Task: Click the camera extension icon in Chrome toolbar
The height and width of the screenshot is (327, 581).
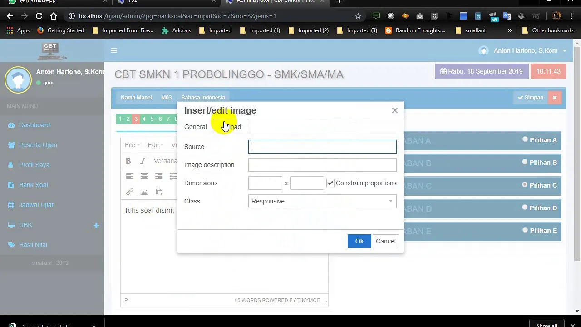Action: (x=420, y=16)
